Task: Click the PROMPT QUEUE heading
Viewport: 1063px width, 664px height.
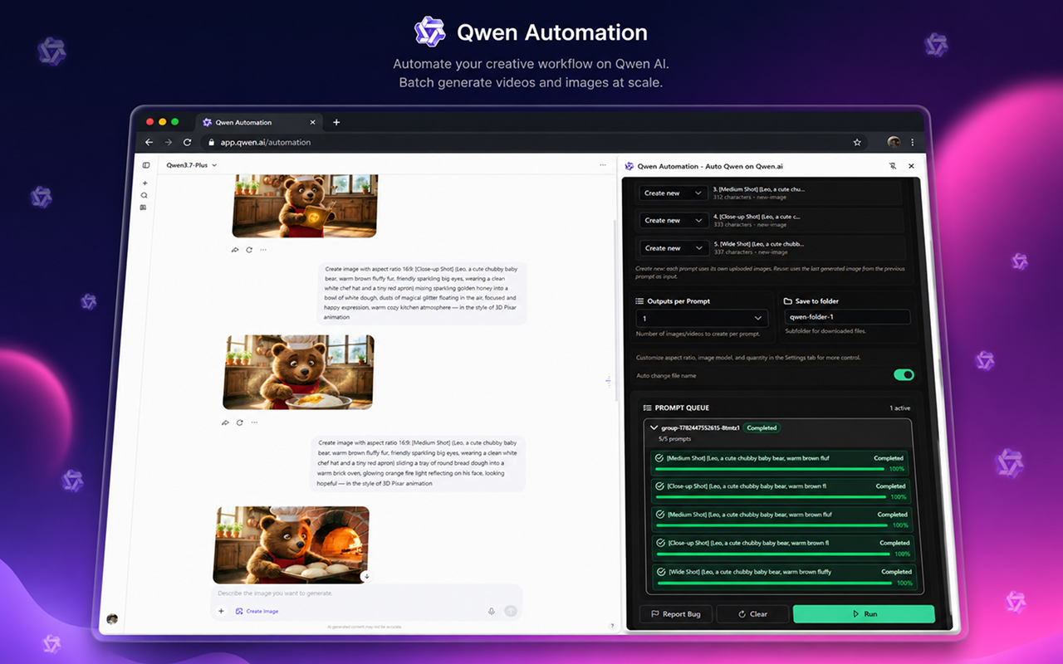Action: [681, 408]
